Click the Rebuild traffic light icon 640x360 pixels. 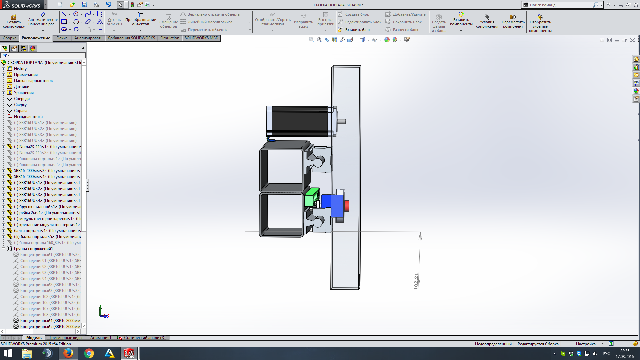coord(132,5)
